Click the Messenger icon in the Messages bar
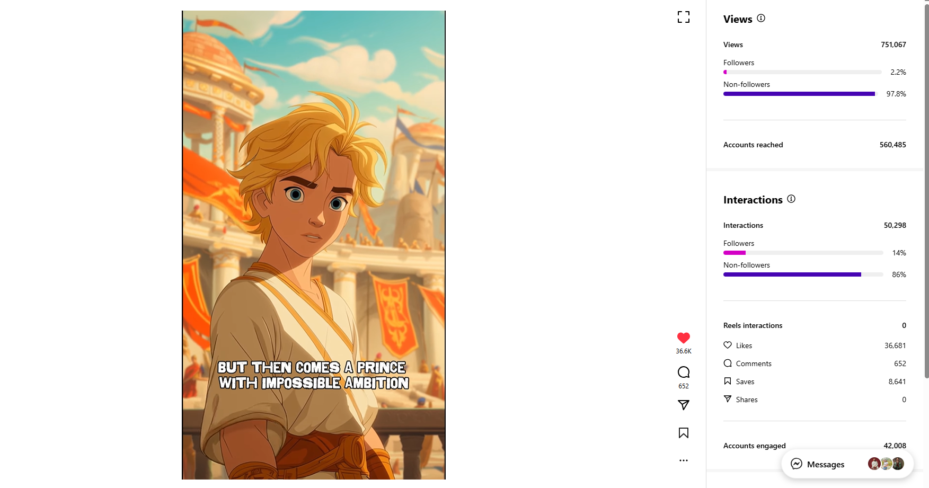 [x=797, y=464]
